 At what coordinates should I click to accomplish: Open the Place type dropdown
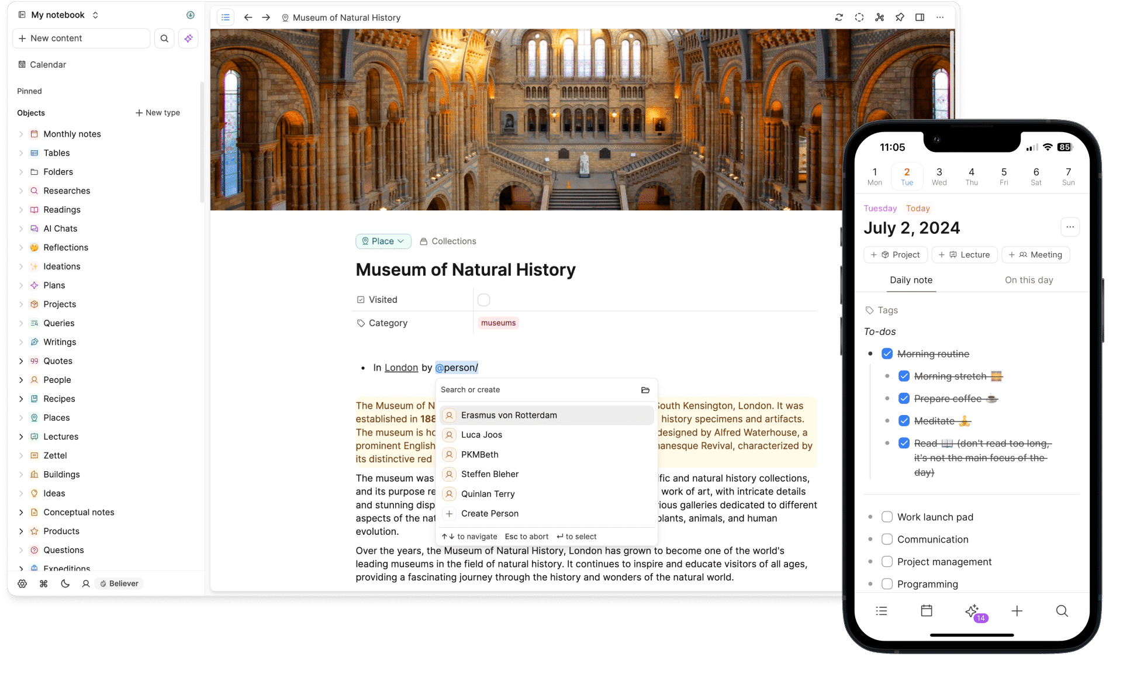pyautogui.click(x=383, y=241)
